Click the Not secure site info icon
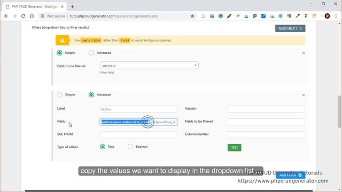Viewport: 342px width, 192px height. point(43,16)
